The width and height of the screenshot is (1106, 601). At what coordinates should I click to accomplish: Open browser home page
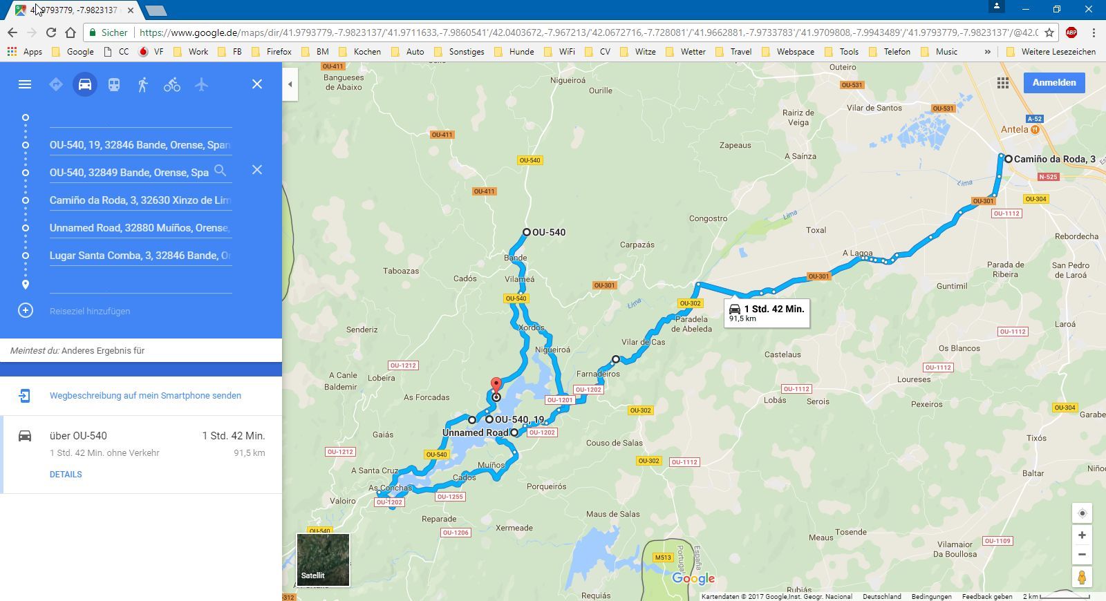[71, 32]
